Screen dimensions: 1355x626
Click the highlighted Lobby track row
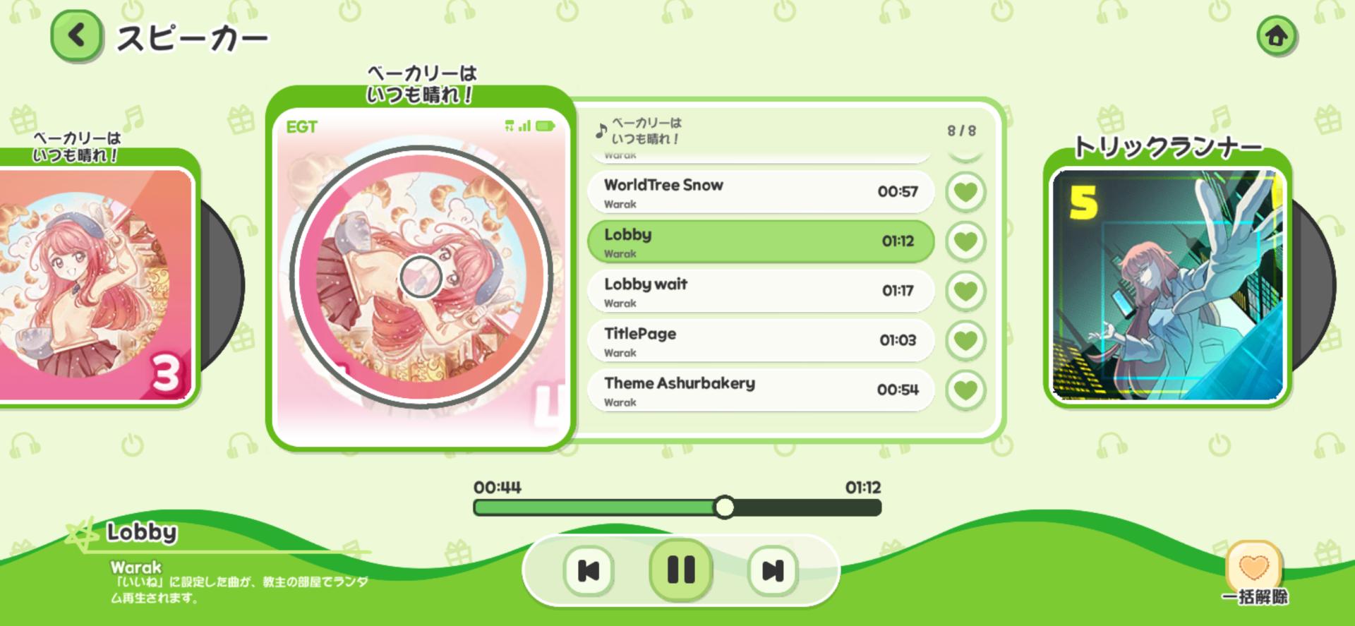(x=761, y=241)
